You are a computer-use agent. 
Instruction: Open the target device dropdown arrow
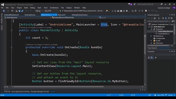(x=103, y=11)
